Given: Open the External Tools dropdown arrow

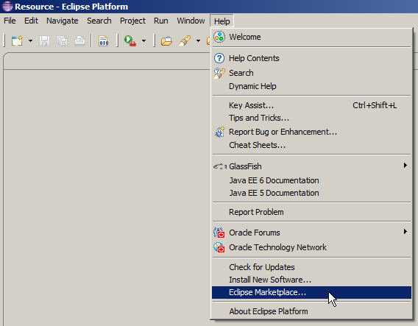Looking at the screenshot, I should click(x=144, y=40).
